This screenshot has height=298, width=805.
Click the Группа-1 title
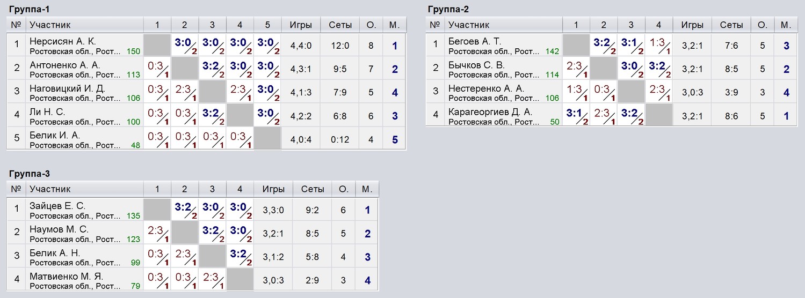click(x=31, y=9)
